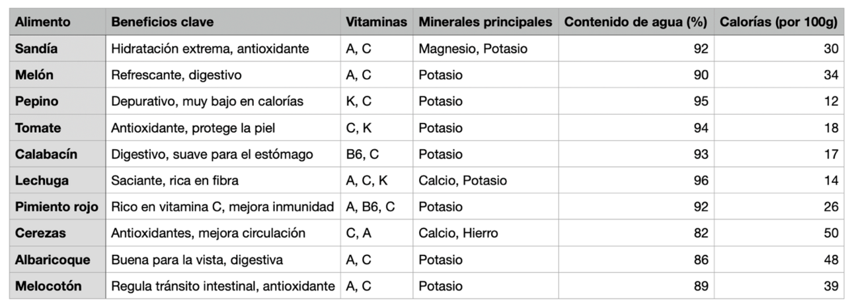This screenshot has width=854, height=307.
Task: Click the Calorías (por 100g) header
Action: (x=779, y=22)
